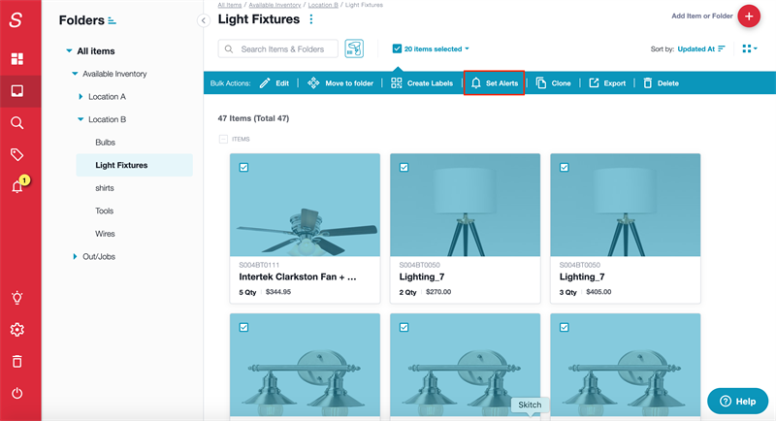Expand the Out/Jobs folder
The image size is (776, 421).
(x=75, y=256)
